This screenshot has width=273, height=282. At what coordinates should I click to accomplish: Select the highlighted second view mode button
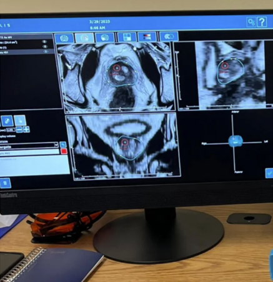[84, 38]
